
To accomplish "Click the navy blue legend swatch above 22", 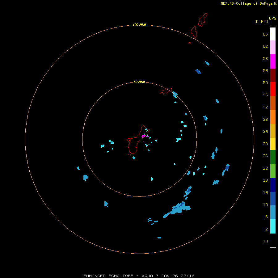I will click(273, 185).
